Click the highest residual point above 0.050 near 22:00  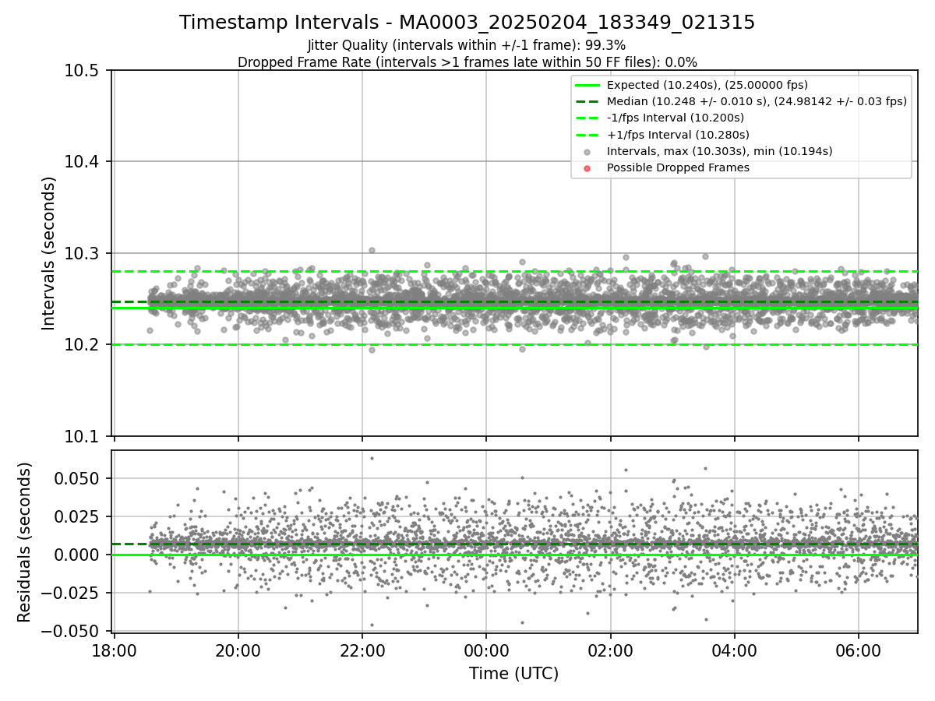(372, 458)
